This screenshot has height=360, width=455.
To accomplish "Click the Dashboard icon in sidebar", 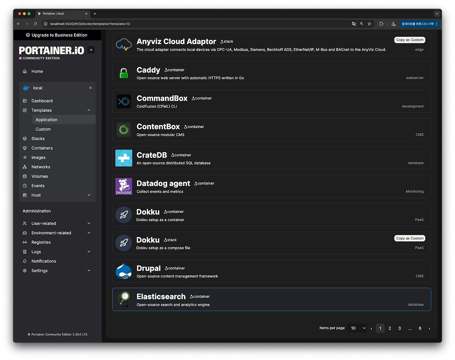I will point(25,101).
